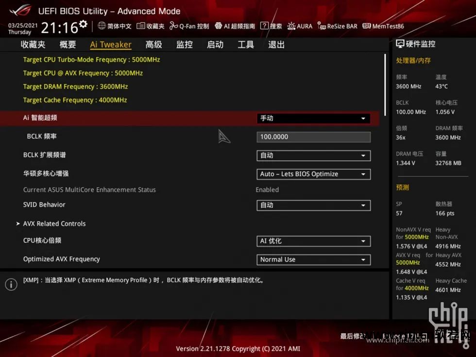Open the 概要 tab

point(68,45)
